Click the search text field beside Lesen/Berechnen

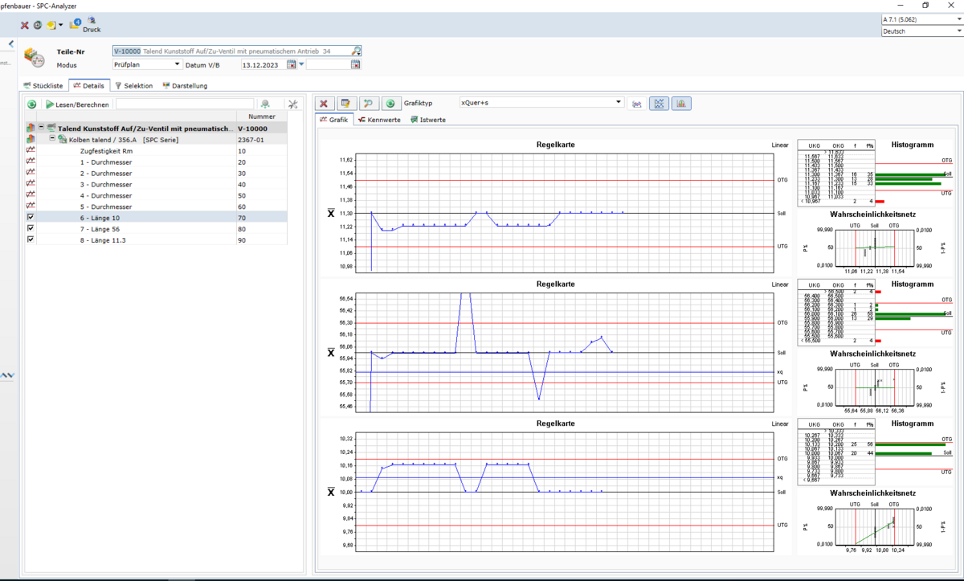pyautogui.click(x=185, y=104)
